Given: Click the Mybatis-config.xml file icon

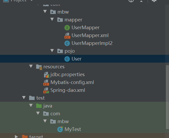Looking at the screenshot, I should [46, 82].
